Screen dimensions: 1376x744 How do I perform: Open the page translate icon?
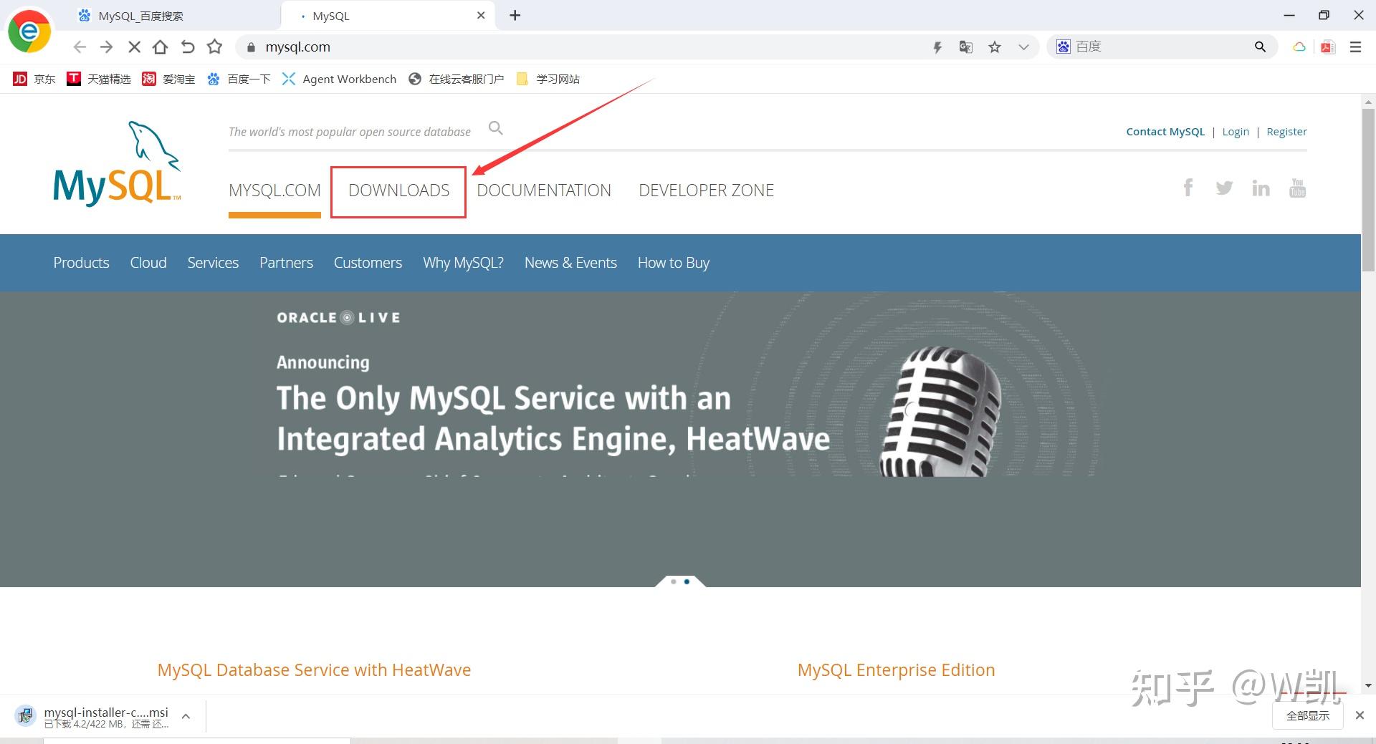coord(965,47)
